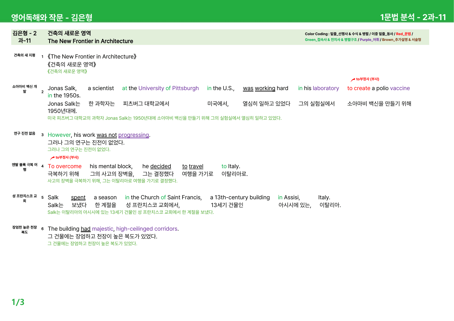454x321 pixels.
Task: Click the red annotation to부정사 (부사) above to create
Action: [x=367, y=79]
